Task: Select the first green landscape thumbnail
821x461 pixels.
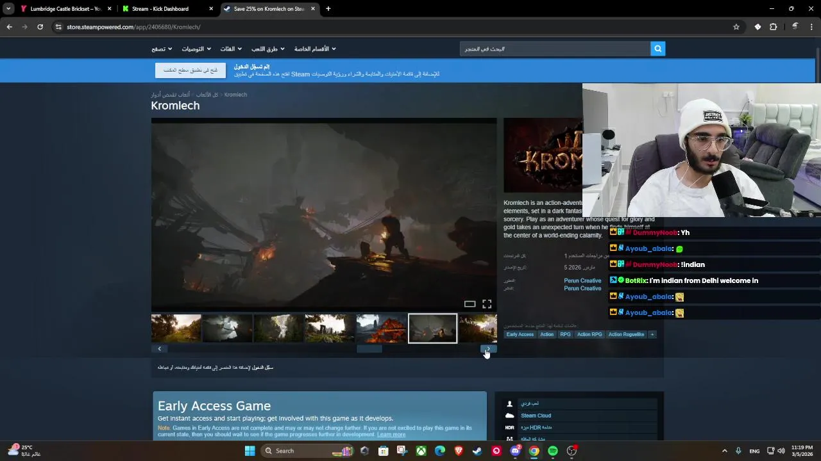Action: point(176,328)
